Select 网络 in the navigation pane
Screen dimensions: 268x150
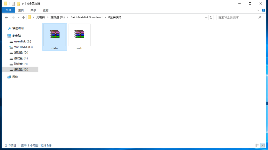[x=15, y=77]
